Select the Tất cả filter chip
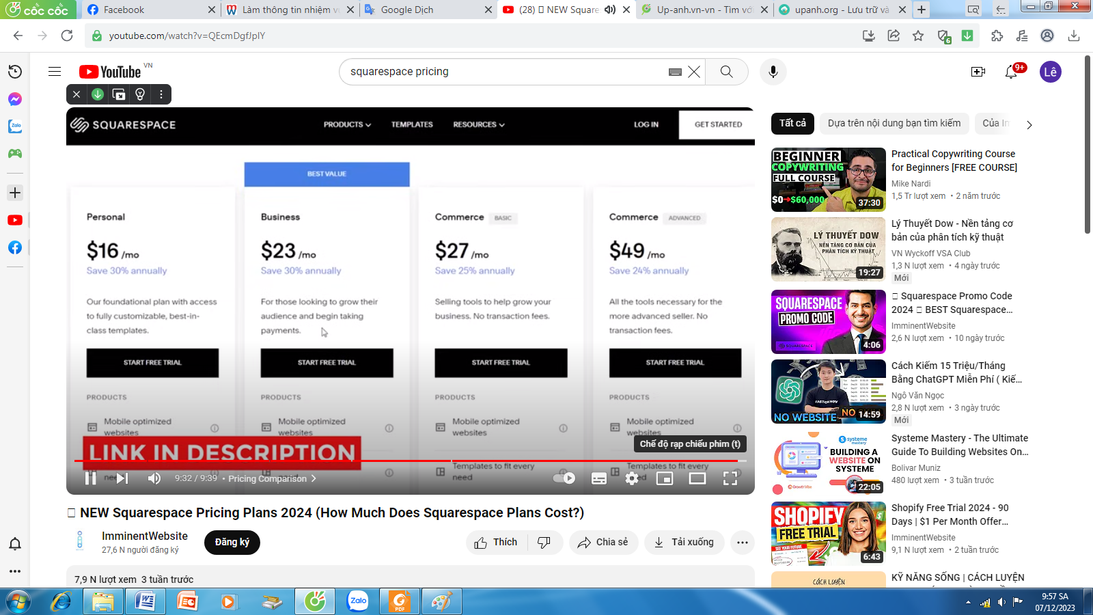The height and width of the screenshot is (615, 1093). tap(792, 123)
